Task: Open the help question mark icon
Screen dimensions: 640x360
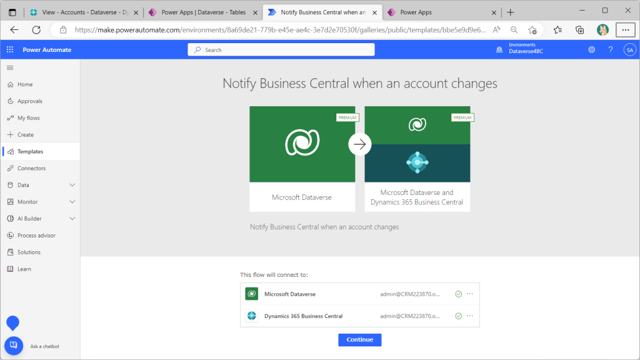Action: pyautogui.click(x=611, y=50)
